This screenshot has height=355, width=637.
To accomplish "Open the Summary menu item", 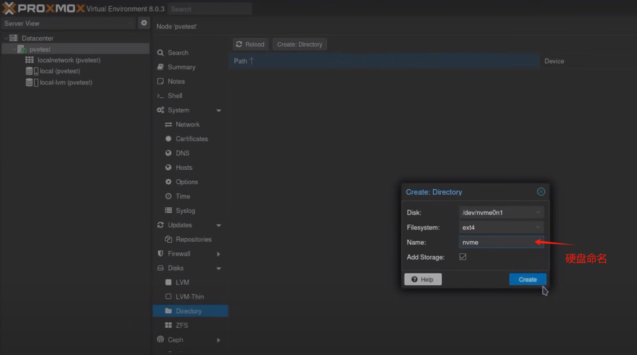I will (x=181, y=67).
